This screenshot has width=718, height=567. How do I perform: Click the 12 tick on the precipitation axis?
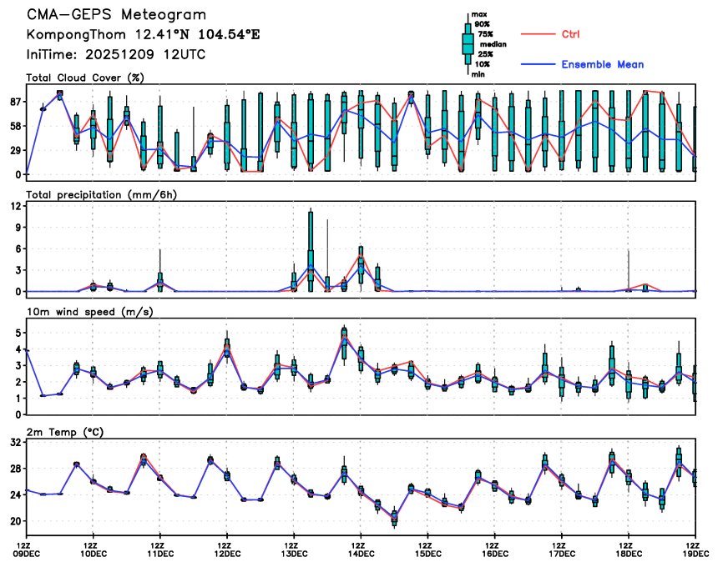point(16,206)
